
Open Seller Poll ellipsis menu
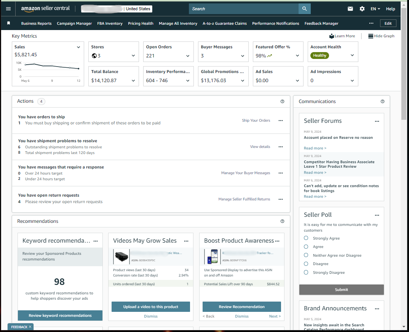377,215
